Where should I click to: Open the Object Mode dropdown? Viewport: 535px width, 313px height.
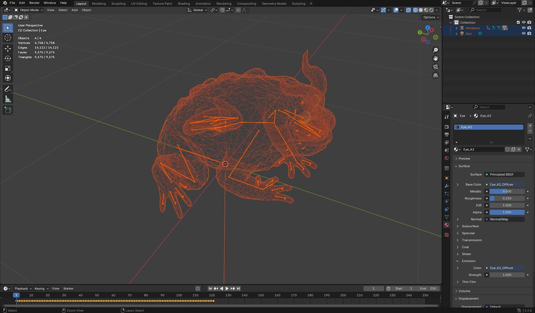point(29,10)
